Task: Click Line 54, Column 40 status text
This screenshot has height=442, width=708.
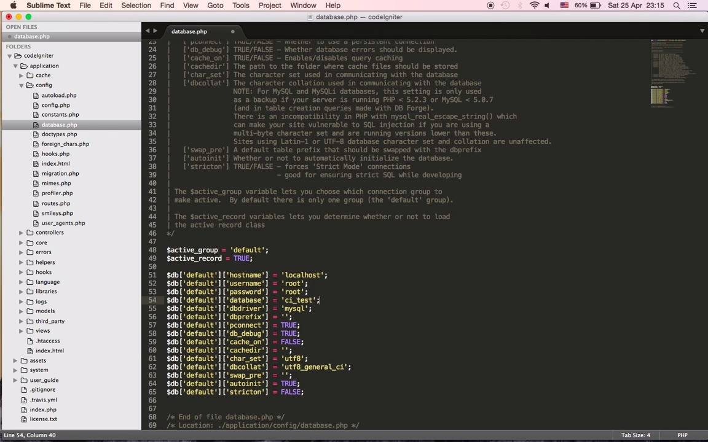Action: 29,435
